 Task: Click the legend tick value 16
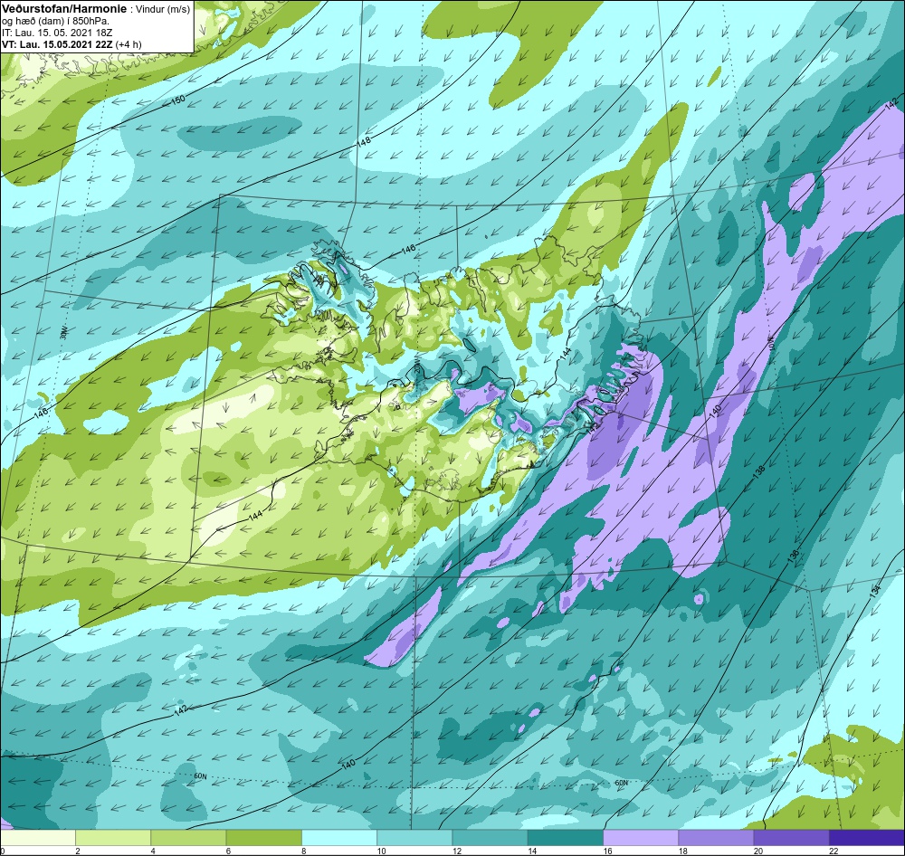coord(607,851)
